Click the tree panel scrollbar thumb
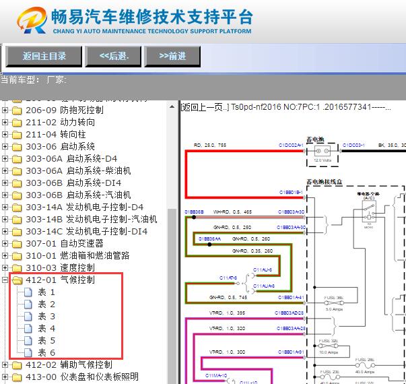 click(x=172, y=295)
